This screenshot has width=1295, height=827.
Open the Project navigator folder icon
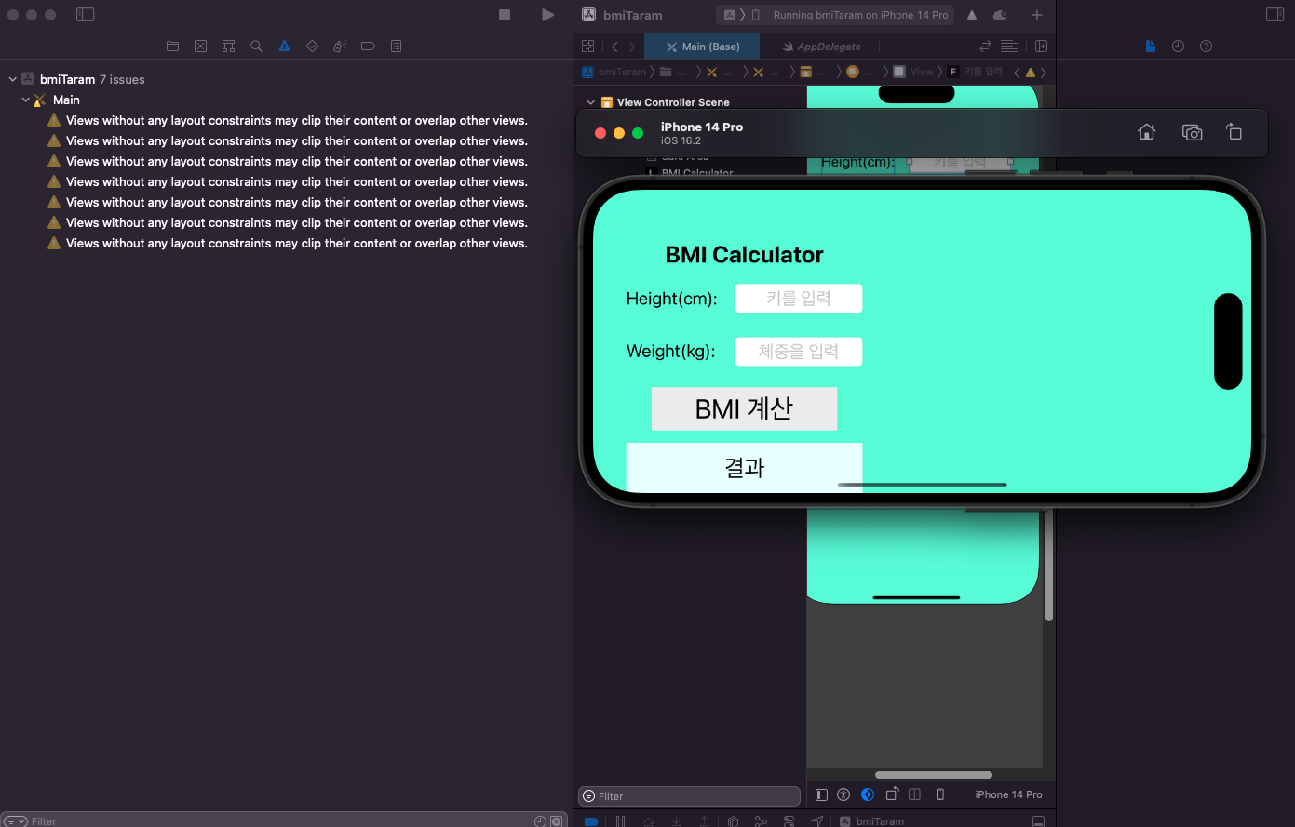point(172,46)
